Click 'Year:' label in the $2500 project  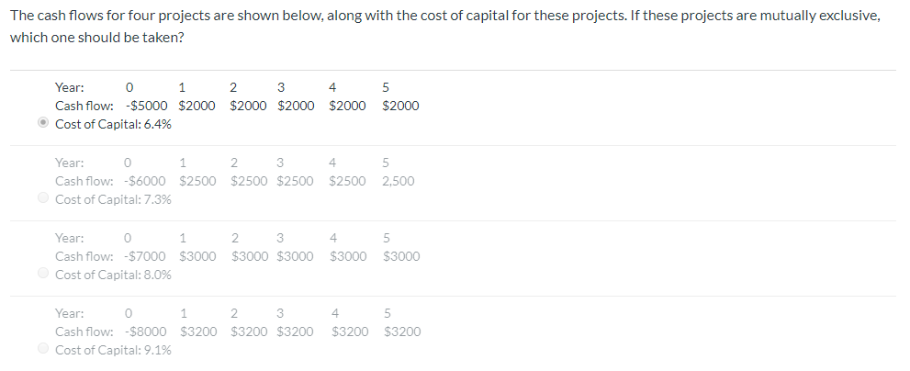click(69, 163)
